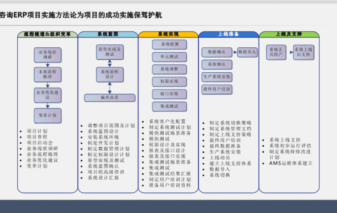Click the 制定系统持续改进计划 bullet text
Image resolution: width=337 pixels, height=213 pixels.
[x=290, y=154]
